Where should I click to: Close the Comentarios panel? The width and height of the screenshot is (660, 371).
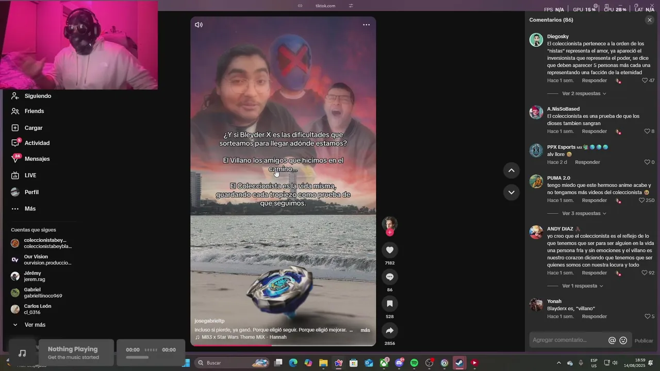click(649, 20)
